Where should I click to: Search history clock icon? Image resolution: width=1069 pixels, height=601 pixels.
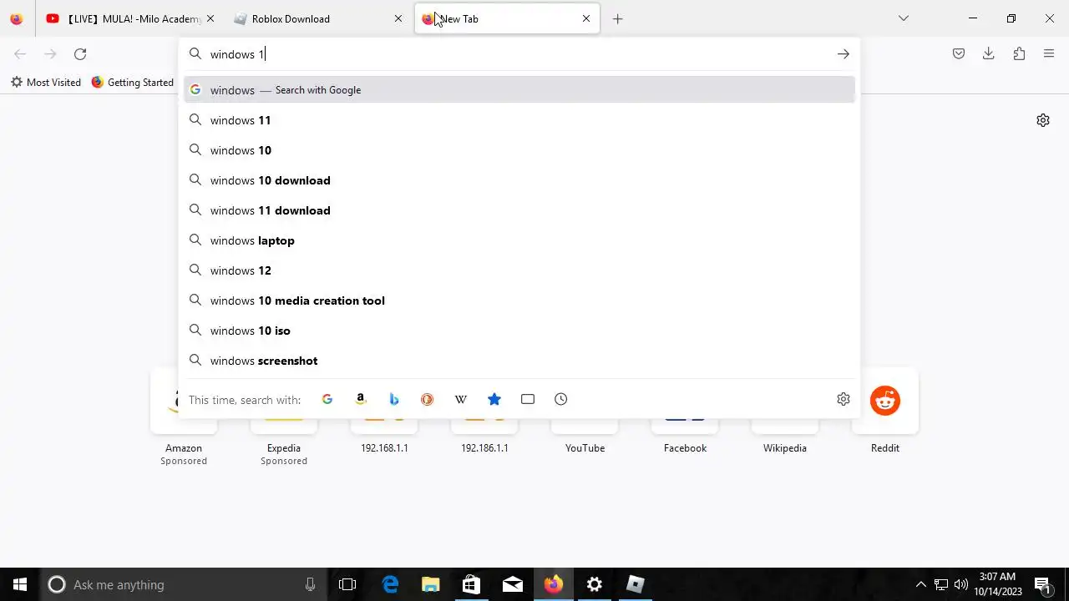point(561,399)
